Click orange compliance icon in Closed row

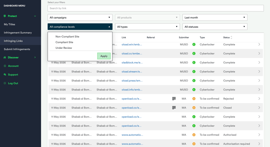[194, 108]
